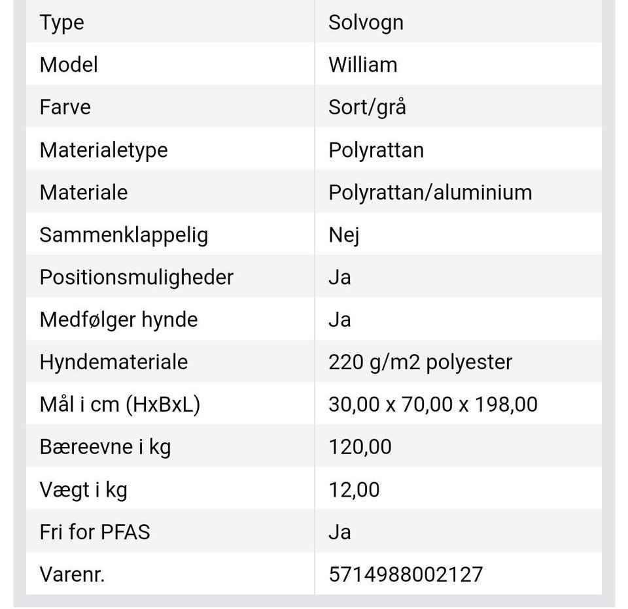Click the Sort/grå color value
Image resolution: width=628 pixels, height=609 pixels.
click(x=367, y=107)
